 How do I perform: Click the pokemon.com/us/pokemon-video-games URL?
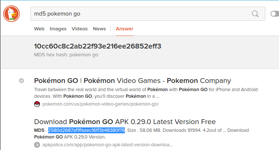pyautogui.click(x=100, y=104)
